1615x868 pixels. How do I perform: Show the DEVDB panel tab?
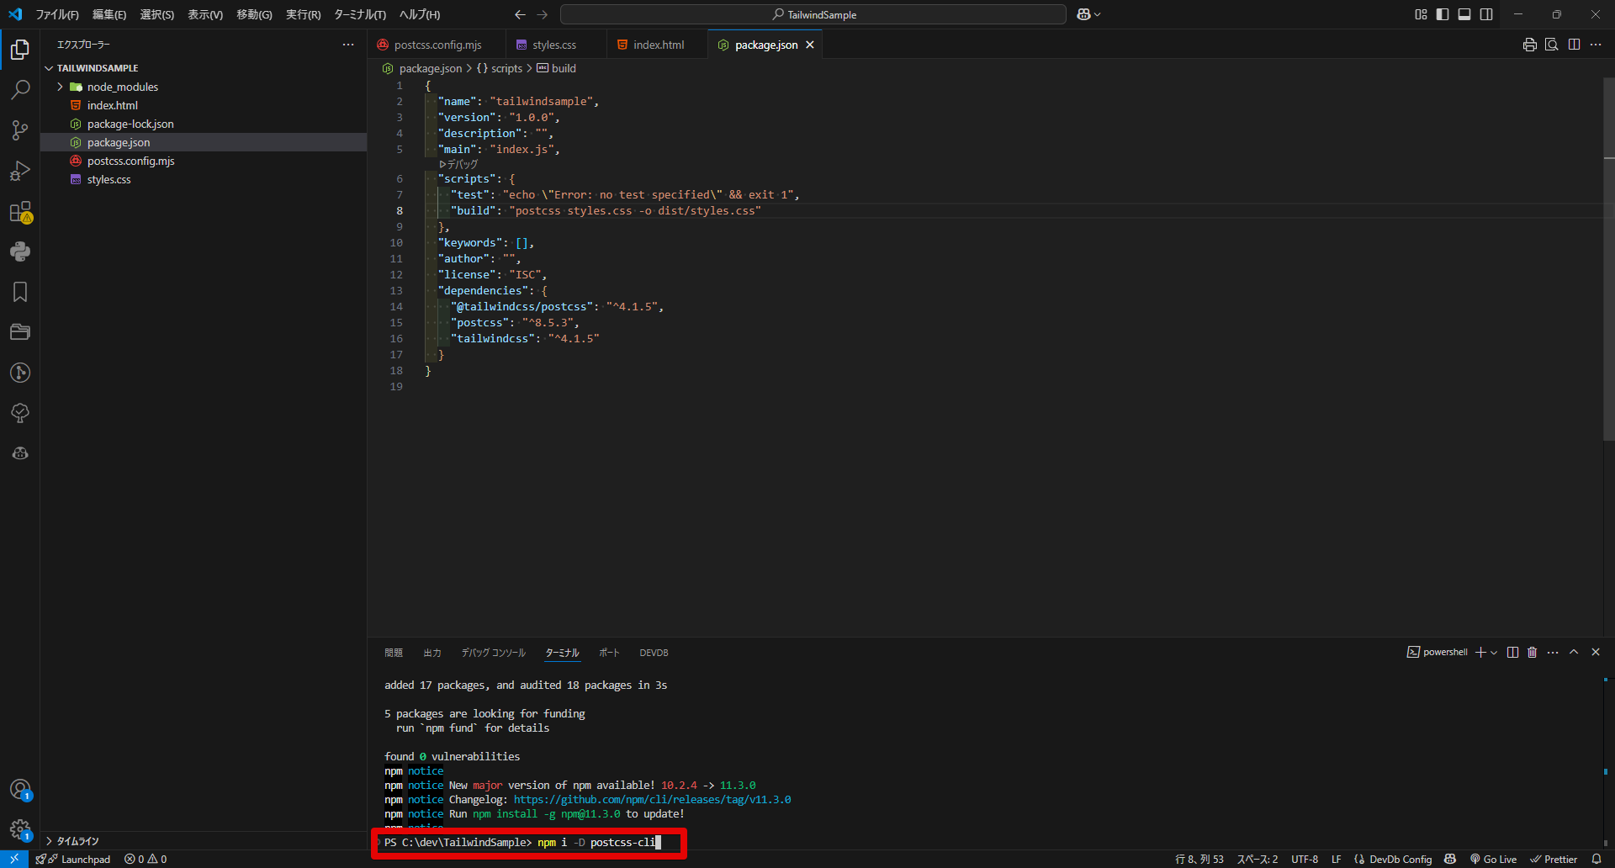click(x=654, y=653)
